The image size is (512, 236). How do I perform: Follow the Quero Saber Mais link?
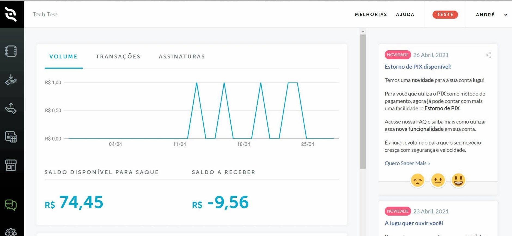point(407,163)
